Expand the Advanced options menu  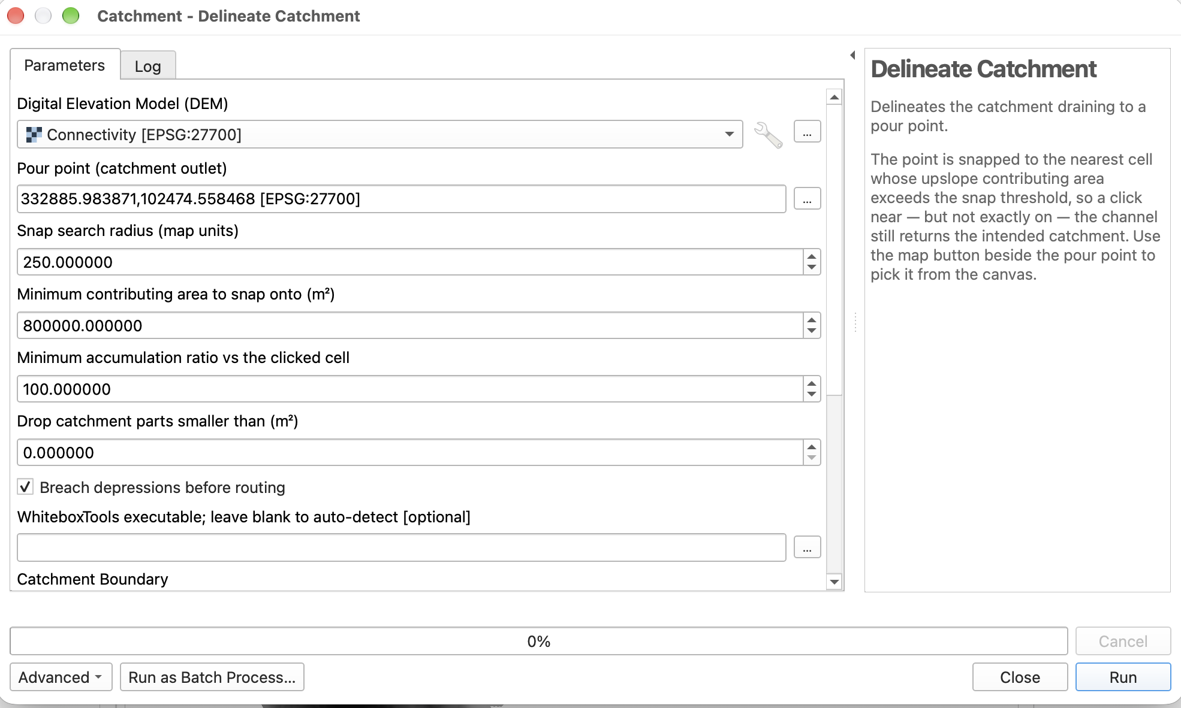point(61,677)
